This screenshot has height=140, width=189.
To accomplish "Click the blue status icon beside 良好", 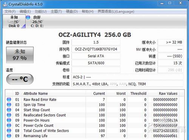I will [x=28, y=17].
